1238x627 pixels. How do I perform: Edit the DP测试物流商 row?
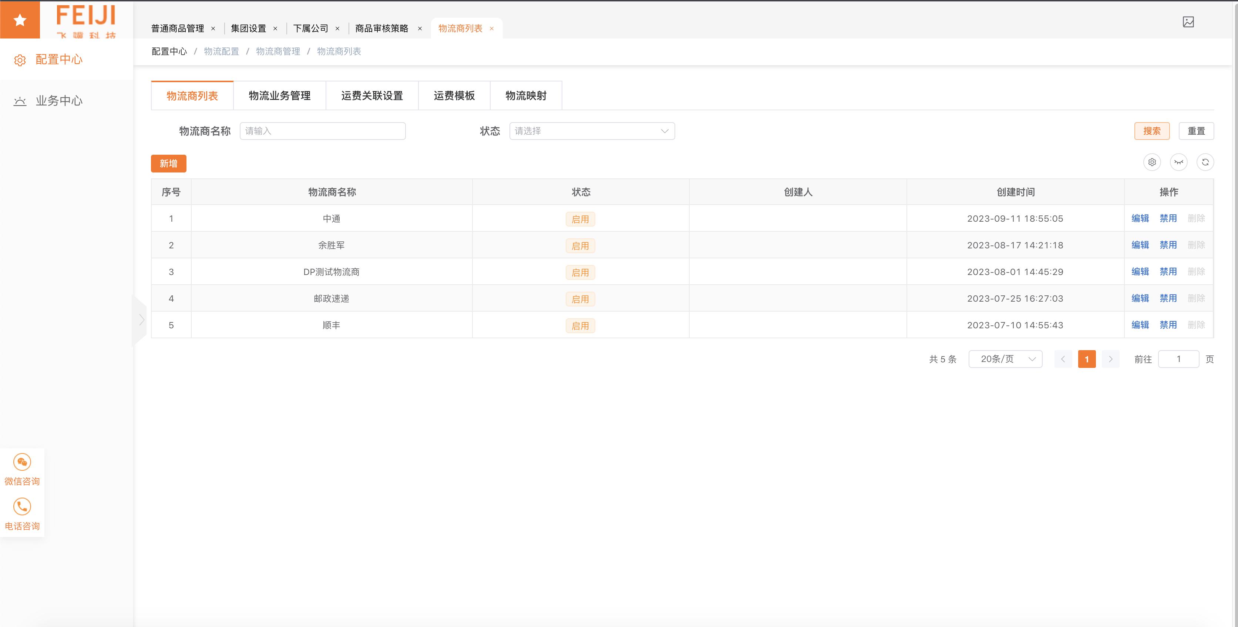[x=1140, y=272]
